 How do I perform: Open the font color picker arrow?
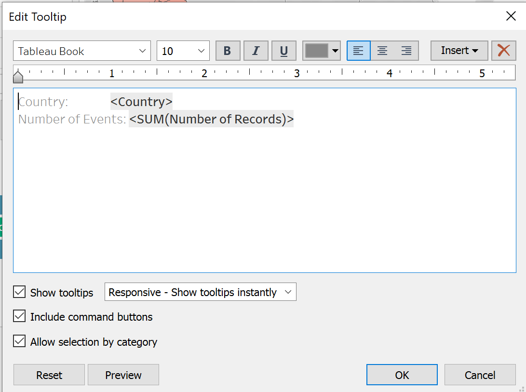coord(336,51)
